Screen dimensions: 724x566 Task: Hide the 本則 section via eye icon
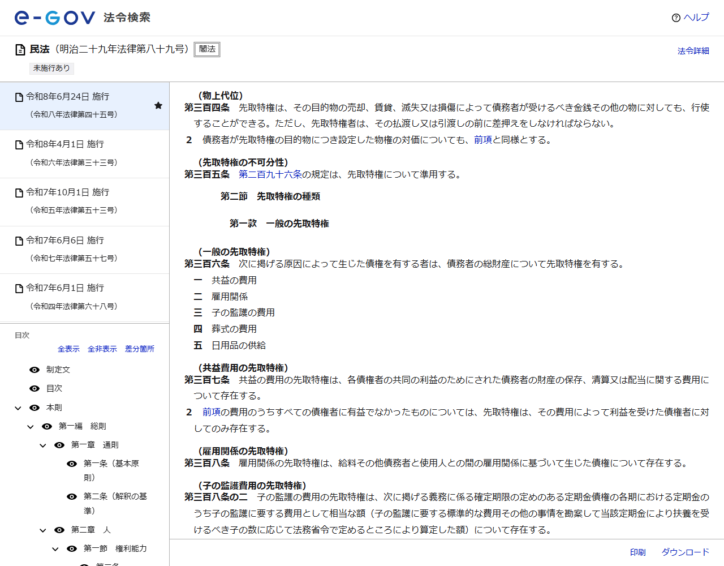[35, 408]
